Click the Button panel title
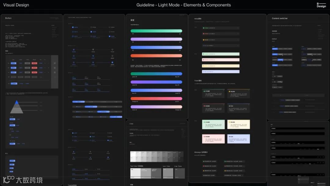 coord(8,18)
